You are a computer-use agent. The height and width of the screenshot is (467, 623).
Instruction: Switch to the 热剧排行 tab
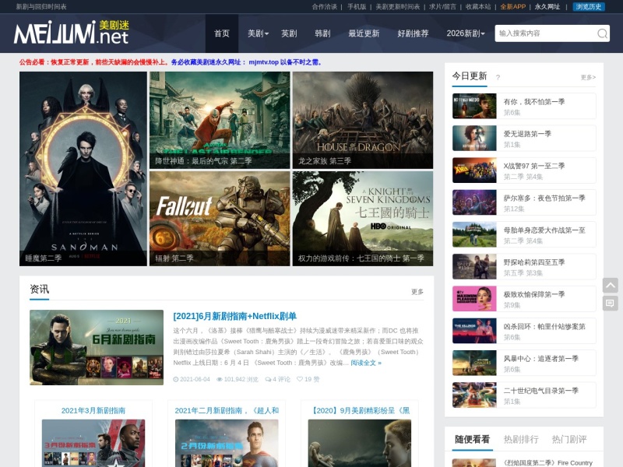tap(521, 439)
